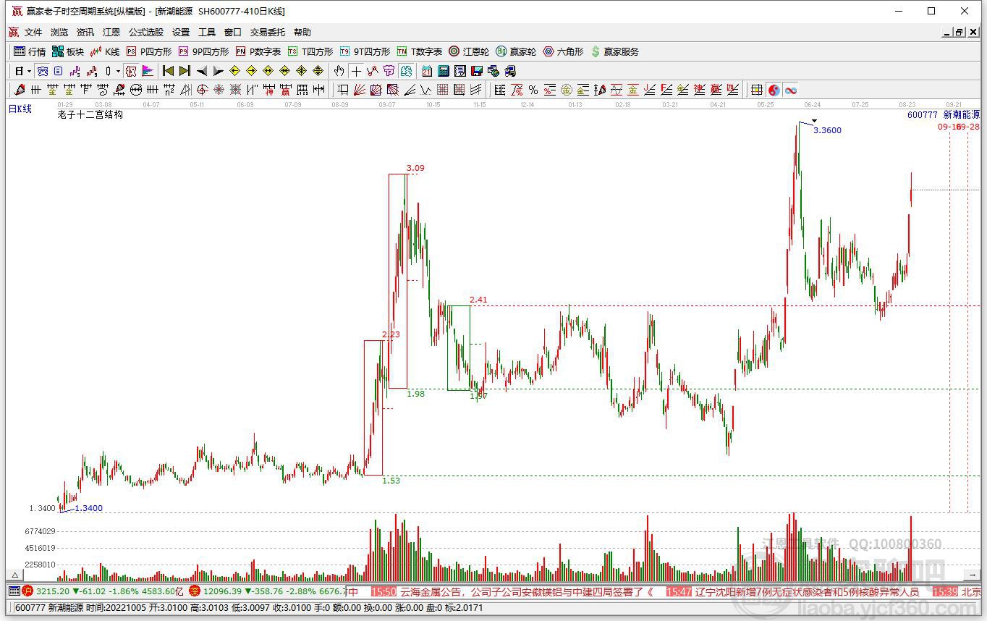Open the 江恩轮 Gann wheel
The width and height of the screenshot is (987, 621).
tap(469, 51)
